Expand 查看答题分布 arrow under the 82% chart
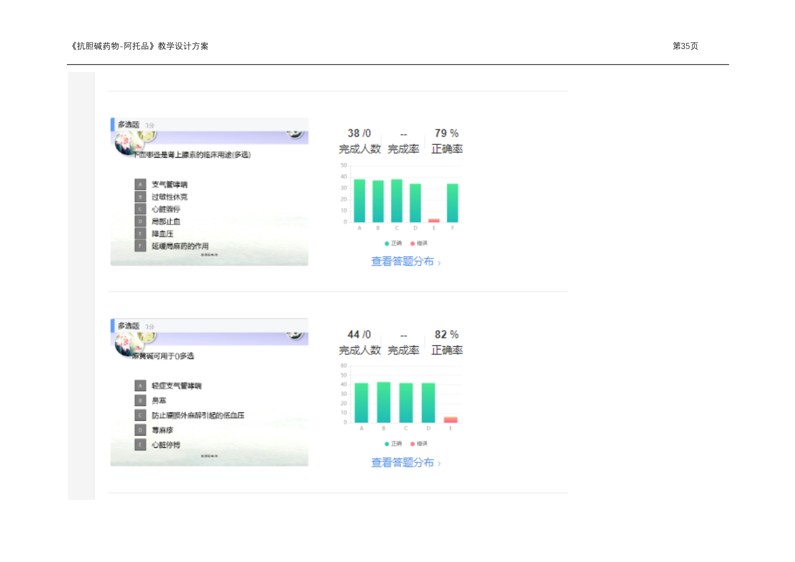The width and height of the screenshot is (795, 562). coord(439,463)
